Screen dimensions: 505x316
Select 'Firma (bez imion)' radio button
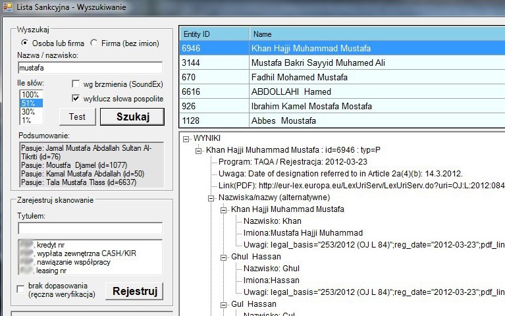point(94,43)
